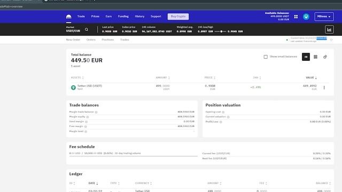Image resolution: width=342 pixels, height=192 pixels.
Task: Click info icon beside Margin equity
Action: tap(88, 117)
